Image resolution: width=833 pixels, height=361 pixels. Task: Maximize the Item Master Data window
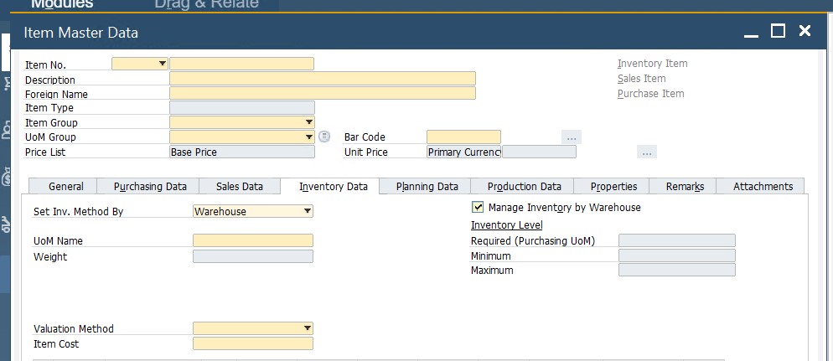click(778, 32)
